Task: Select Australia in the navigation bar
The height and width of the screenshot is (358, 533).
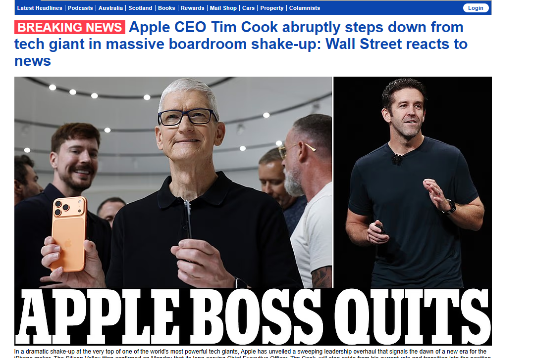Action: (110, 8)
